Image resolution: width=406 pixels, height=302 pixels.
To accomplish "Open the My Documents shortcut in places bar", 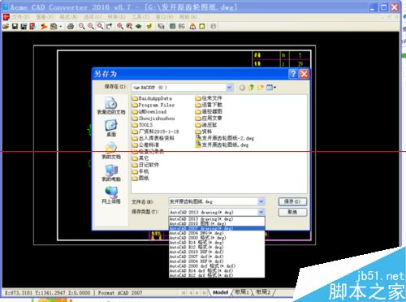I will tap(111, 151).
